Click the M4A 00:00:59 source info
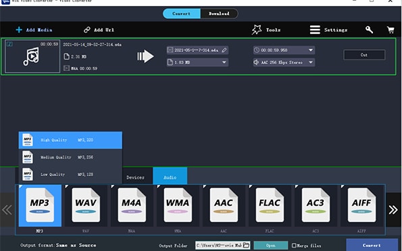Viewport: 402px width, 251px height. coord(84,68)
